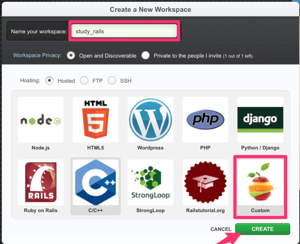The width and height of the screenshot is (300, 244).
Task: Choose SSH hosting option
Action: (112, 80)
